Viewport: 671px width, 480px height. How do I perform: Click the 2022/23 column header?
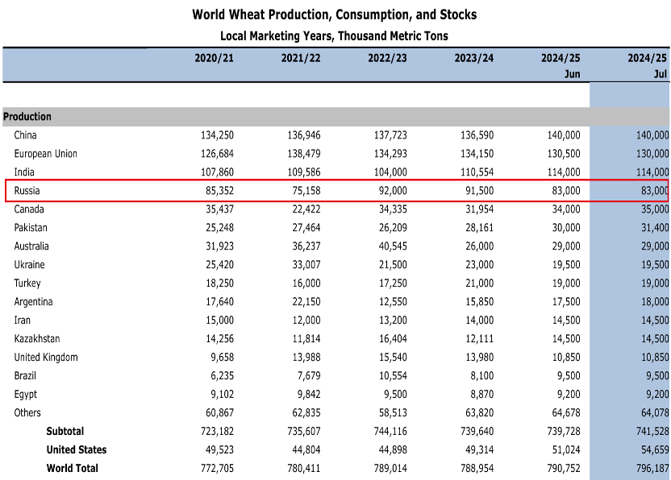click(x=387, y=58)
